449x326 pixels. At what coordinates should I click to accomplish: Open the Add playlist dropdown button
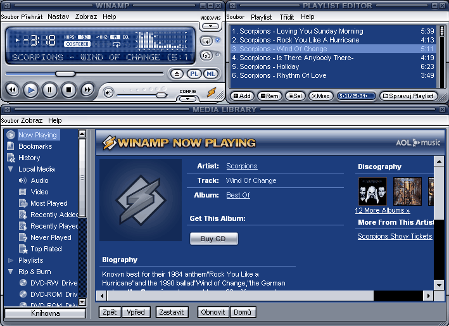(x=242, y=96)
